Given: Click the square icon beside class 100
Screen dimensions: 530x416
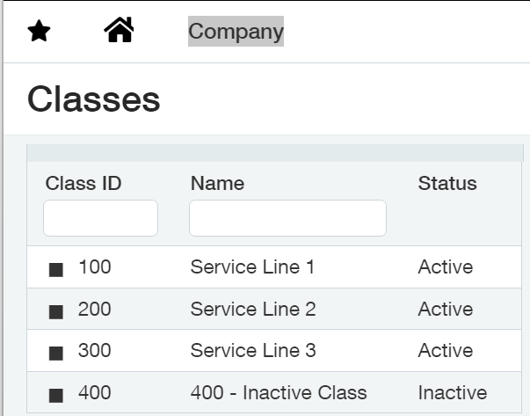Looking at the screenshot, I should [56, 270].
